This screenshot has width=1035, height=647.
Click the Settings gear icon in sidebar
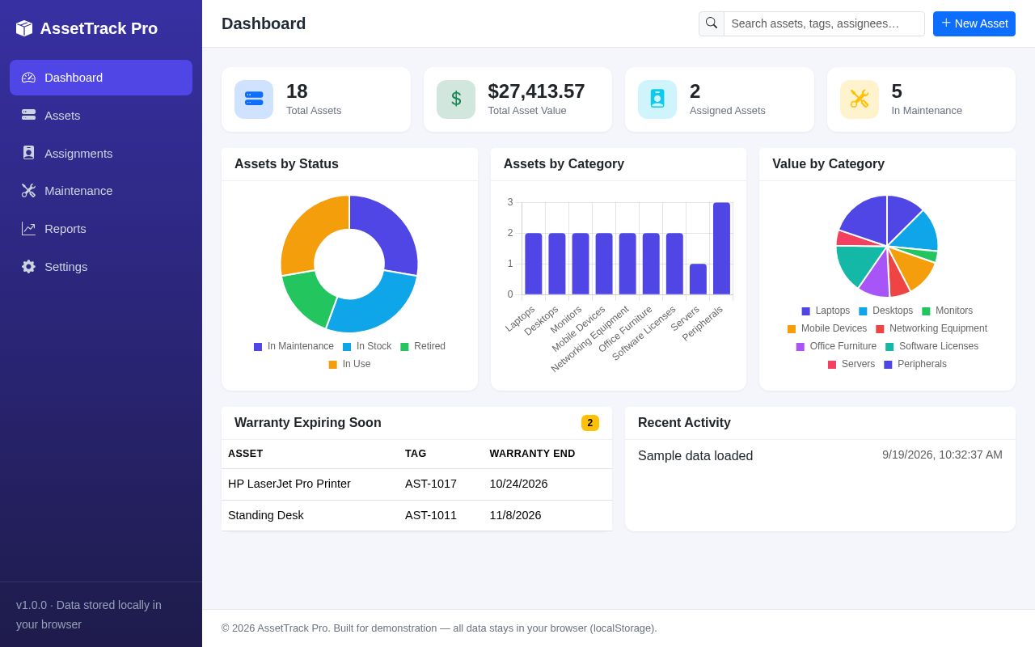pos(28,266)
